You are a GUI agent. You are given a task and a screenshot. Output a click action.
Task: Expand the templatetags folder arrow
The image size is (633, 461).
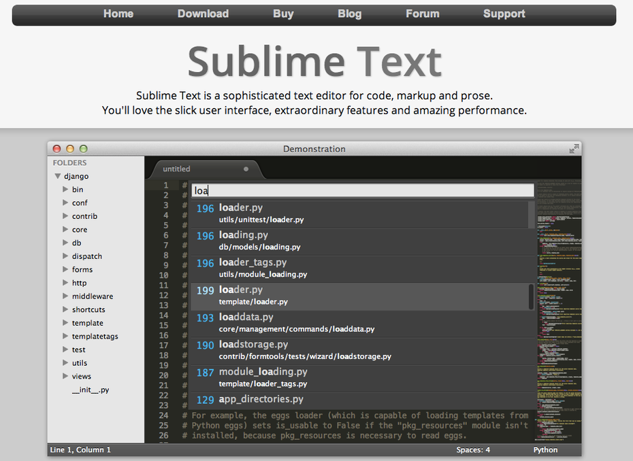click(65, 336)
